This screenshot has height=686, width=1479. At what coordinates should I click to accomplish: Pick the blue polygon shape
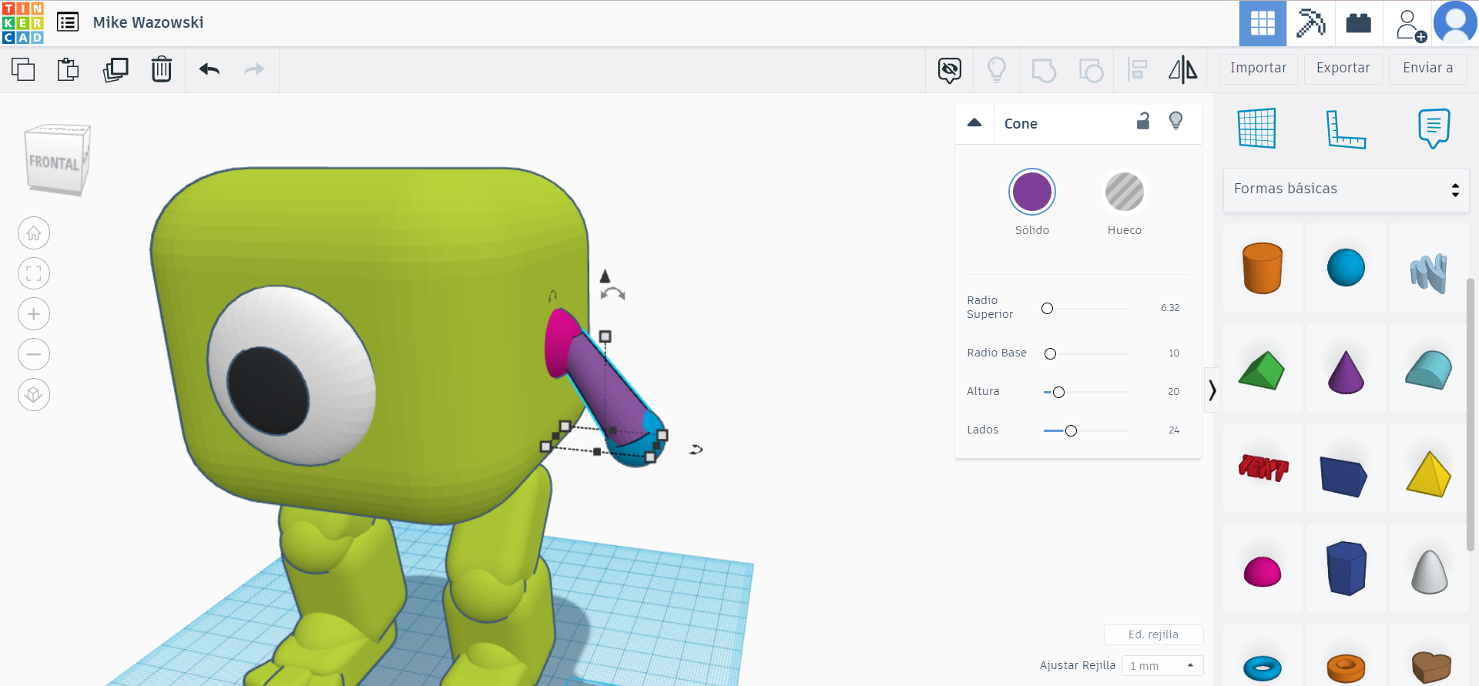[x=1347, y=568]
